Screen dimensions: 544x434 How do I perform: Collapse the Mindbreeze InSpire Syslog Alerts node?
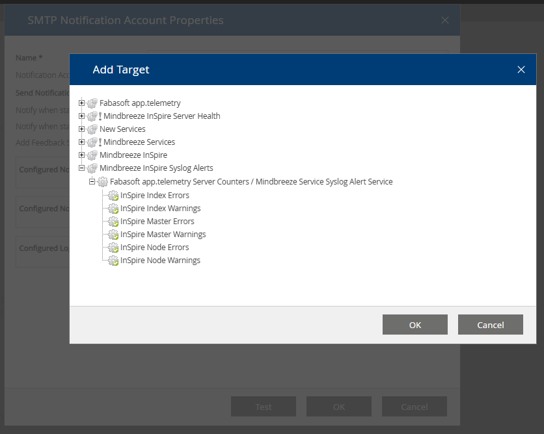tap(82, 168)
